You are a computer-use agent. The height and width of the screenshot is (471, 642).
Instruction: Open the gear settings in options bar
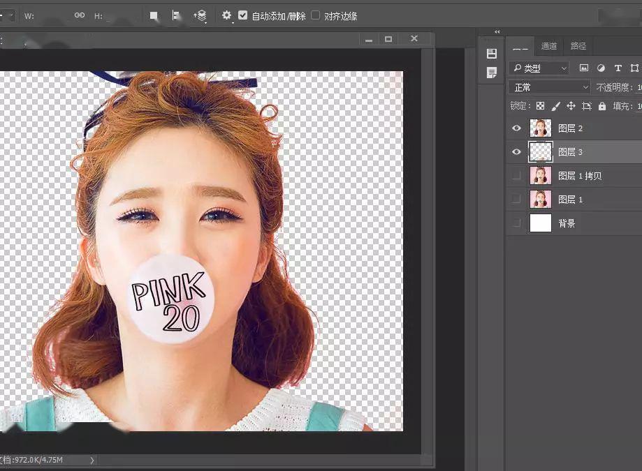pos(226,15)
